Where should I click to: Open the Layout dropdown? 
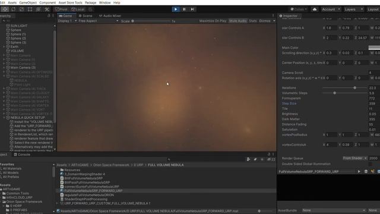coord(373,10)
